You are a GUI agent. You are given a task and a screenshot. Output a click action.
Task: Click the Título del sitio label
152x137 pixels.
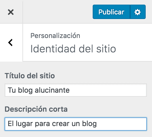tap(30, 76)
